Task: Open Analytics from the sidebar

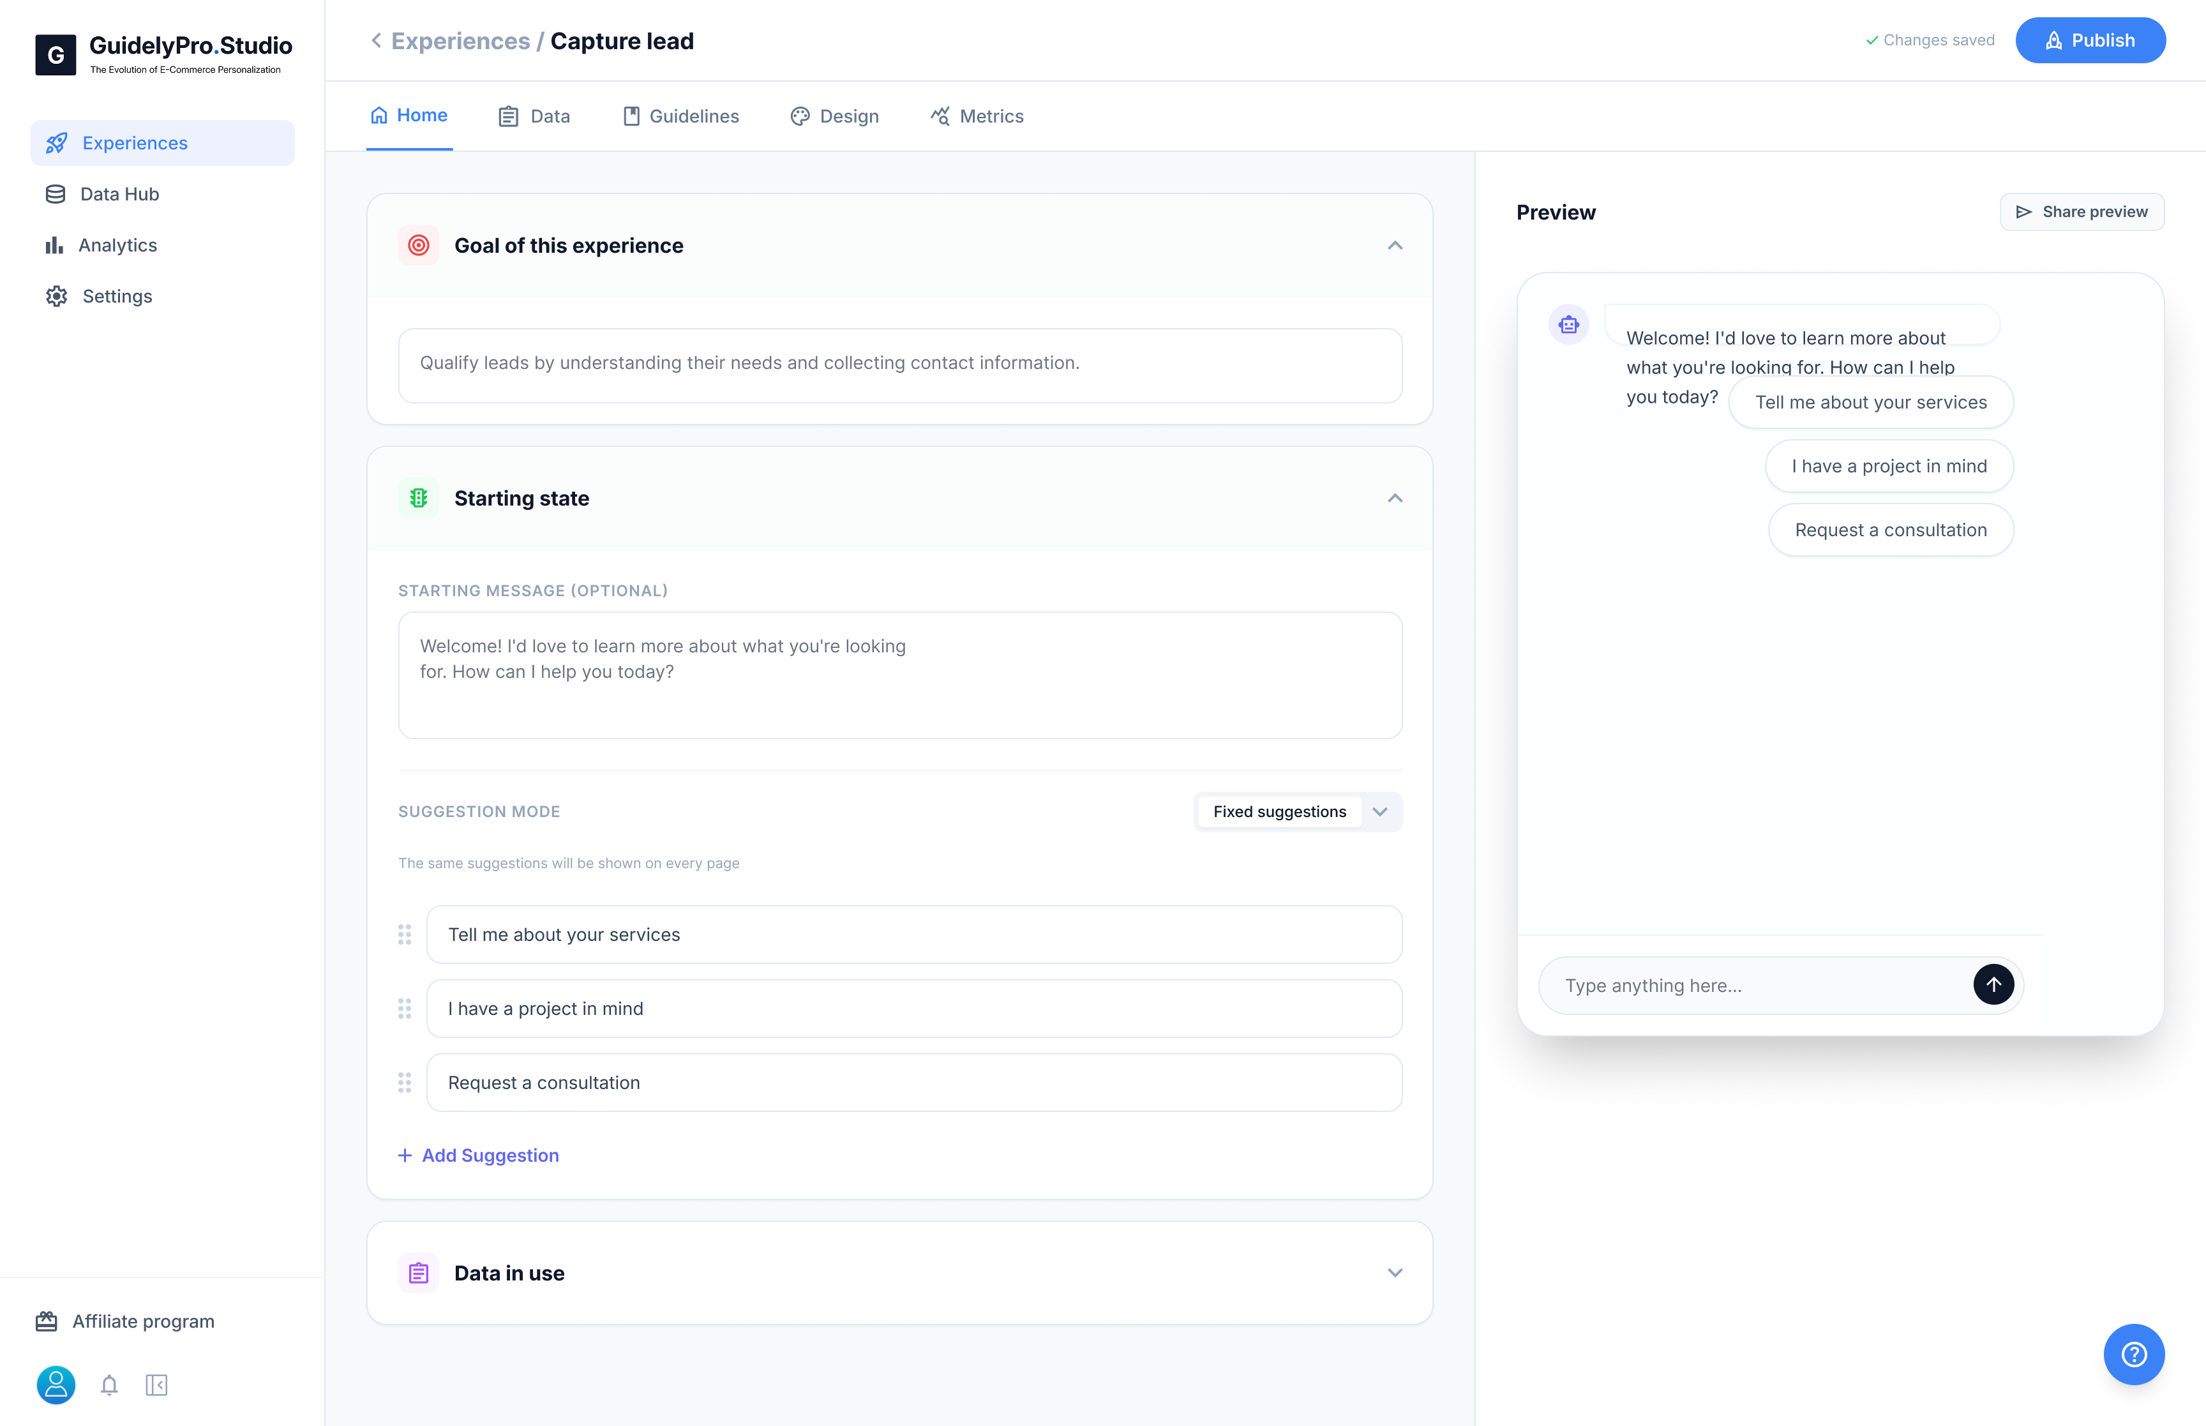Action: click(x=117, y=244)
